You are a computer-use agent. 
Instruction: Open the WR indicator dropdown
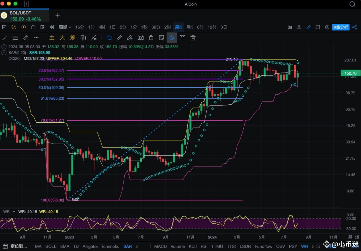(11, 211)
